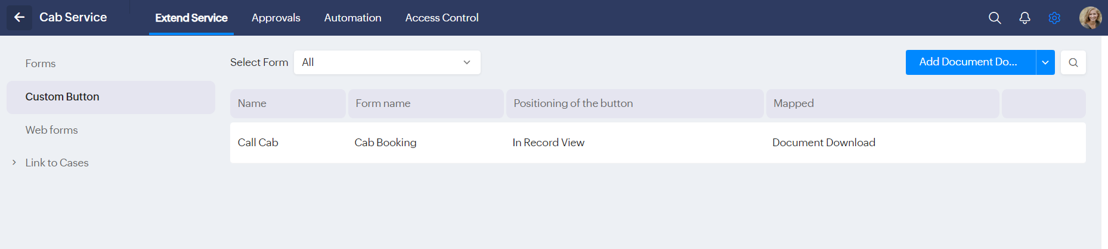Open the Call Cab button row
This screenshot has width=1108, height=249.
point(258,143)
